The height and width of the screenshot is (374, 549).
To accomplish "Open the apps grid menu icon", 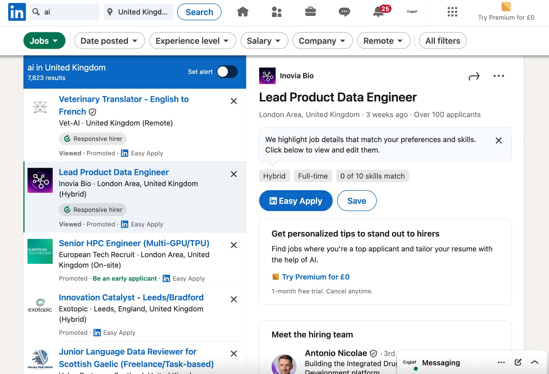I will [x=452, y=12].
